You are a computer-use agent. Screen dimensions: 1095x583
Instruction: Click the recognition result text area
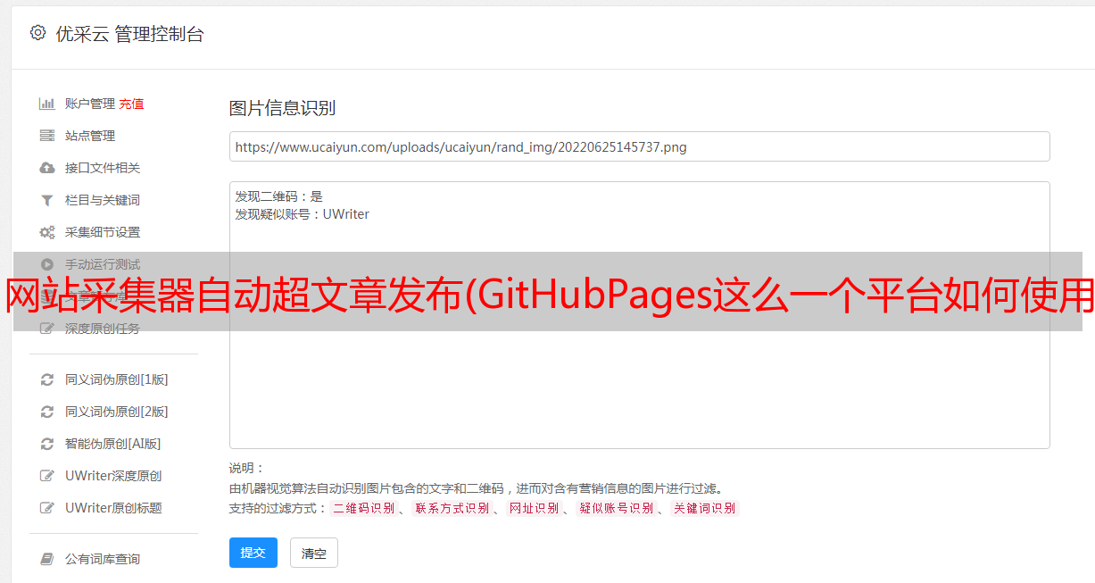[639, 314]
